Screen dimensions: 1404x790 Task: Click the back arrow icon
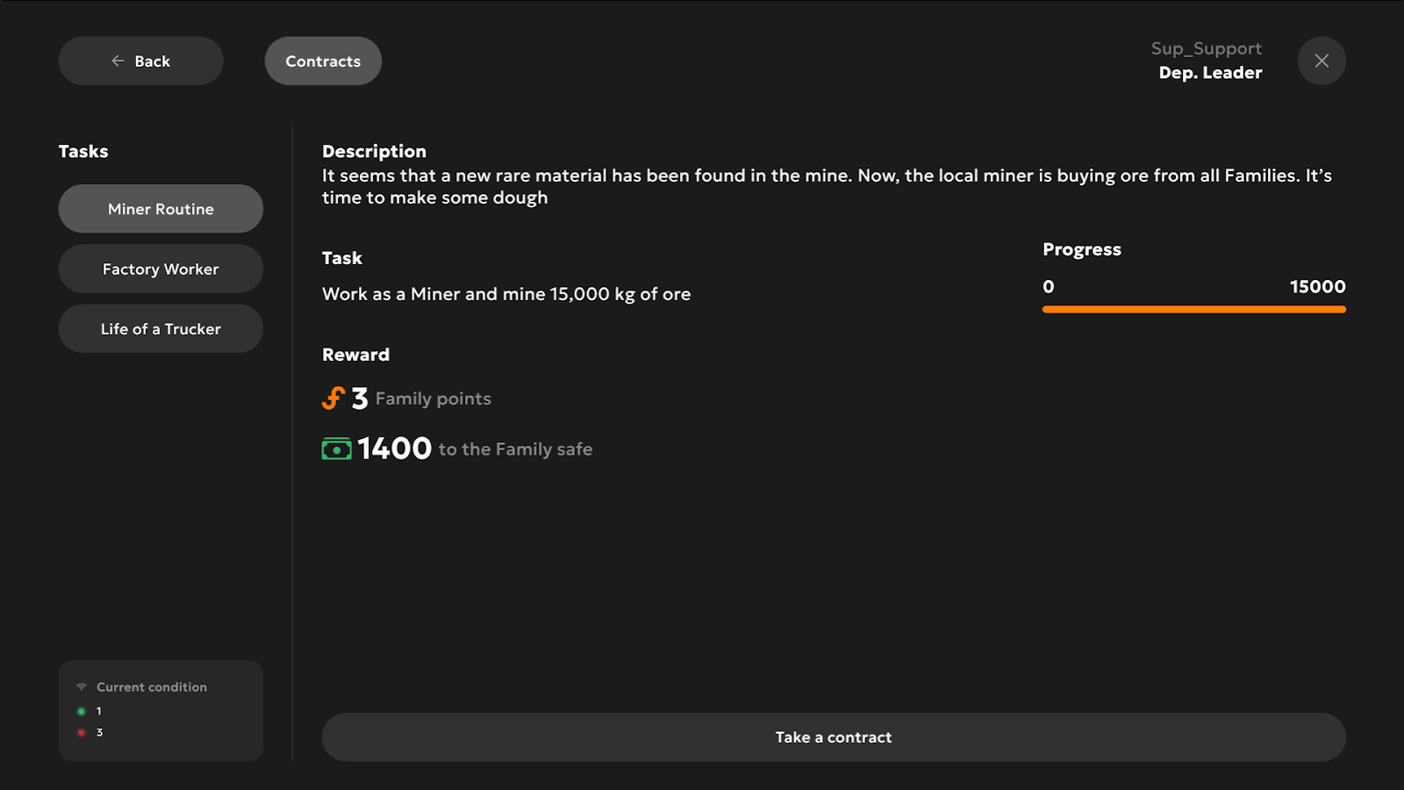[118, 61]
